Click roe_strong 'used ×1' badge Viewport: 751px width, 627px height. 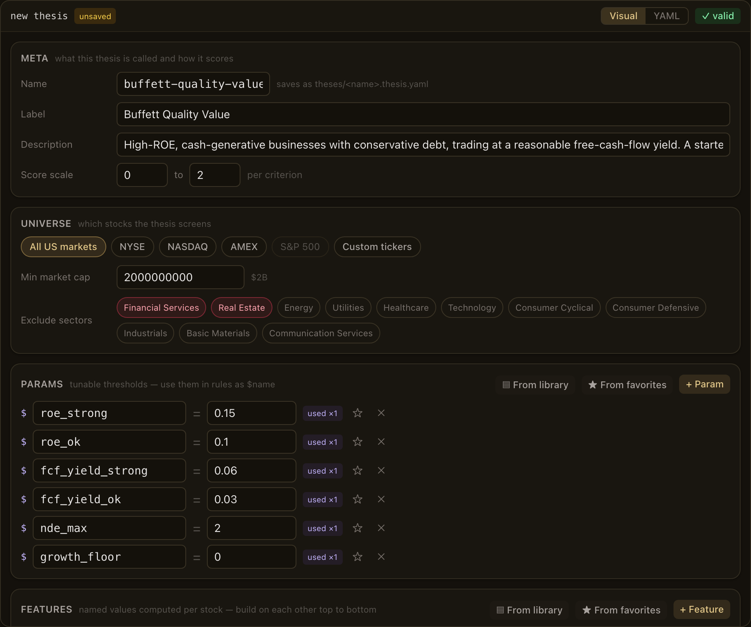(322, 413)
